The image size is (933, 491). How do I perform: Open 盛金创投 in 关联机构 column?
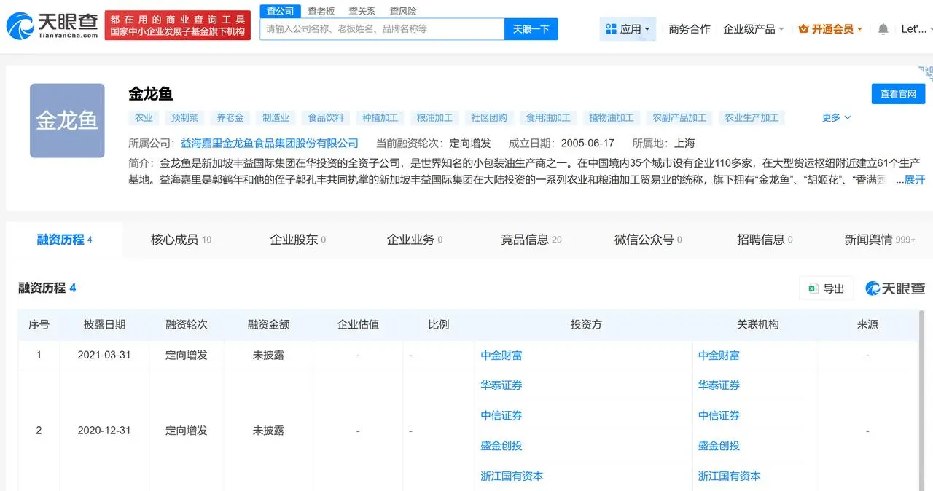click(719, 446)
